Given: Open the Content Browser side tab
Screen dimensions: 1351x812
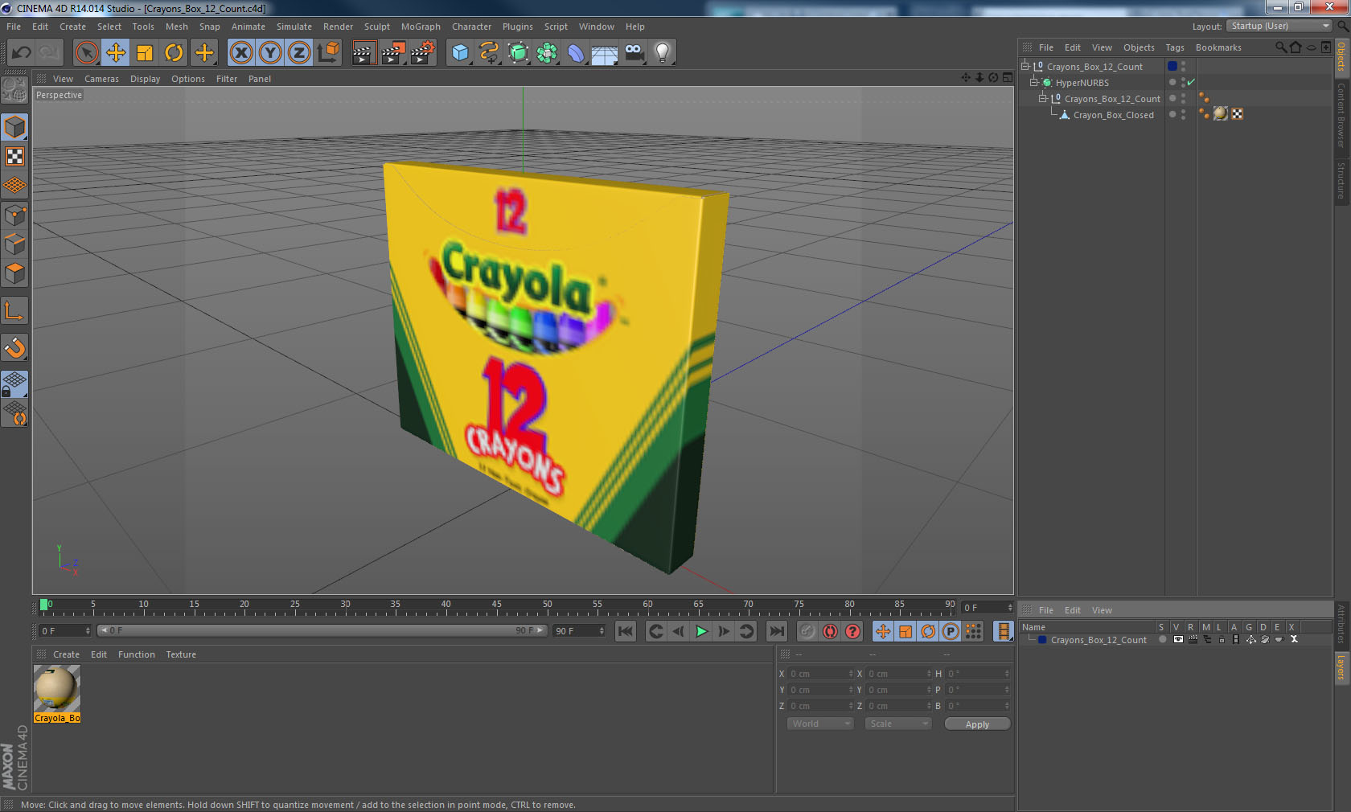Looking at the screenshot, I should (x=1341, y=114).
